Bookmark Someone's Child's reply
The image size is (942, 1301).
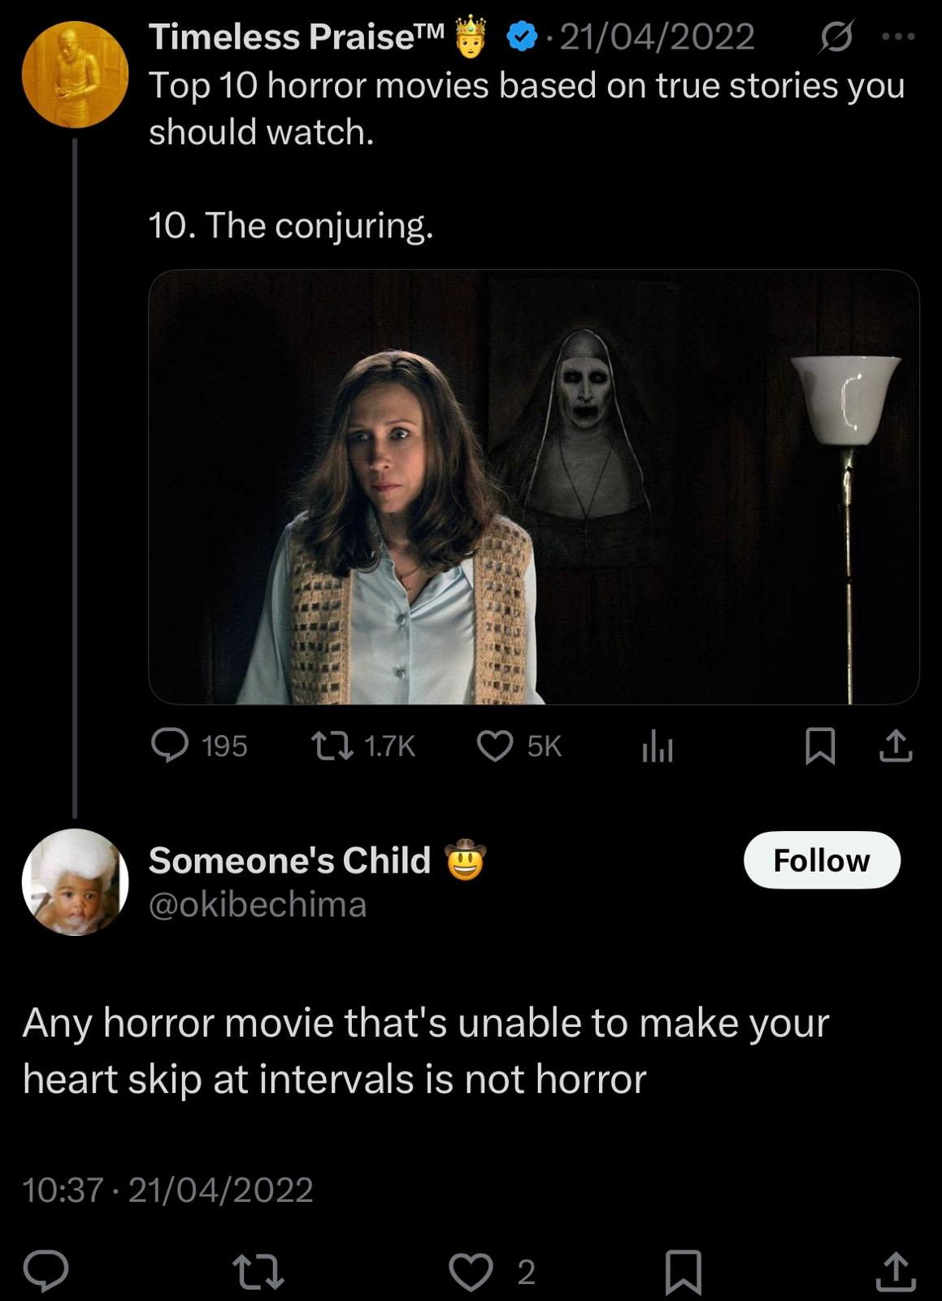(x=683, y=1272)
